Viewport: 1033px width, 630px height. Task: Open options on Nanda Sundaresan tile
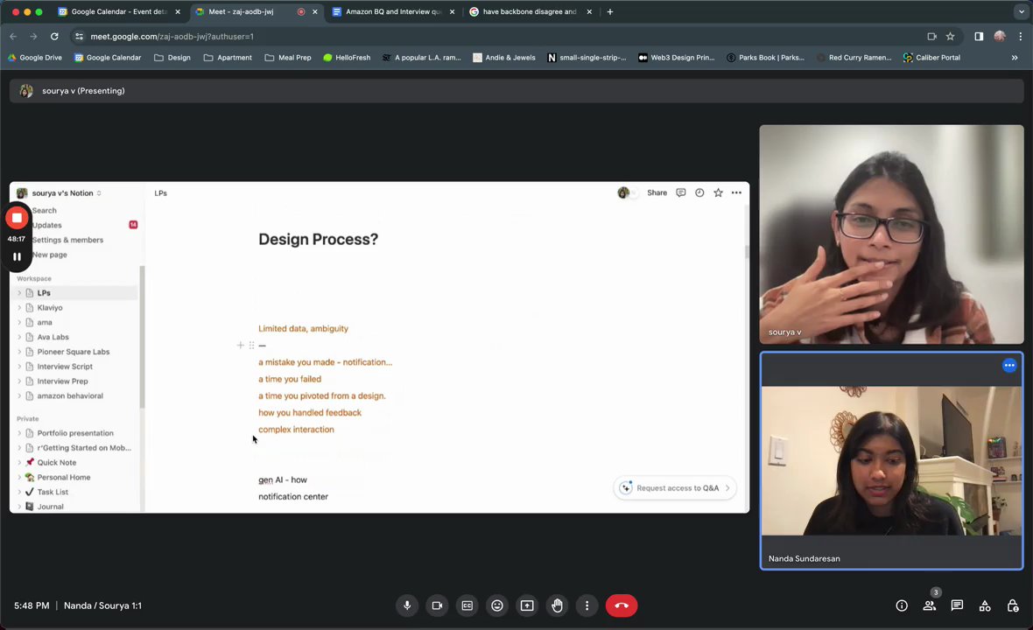pyautogui.click(x=1009, y=366)
